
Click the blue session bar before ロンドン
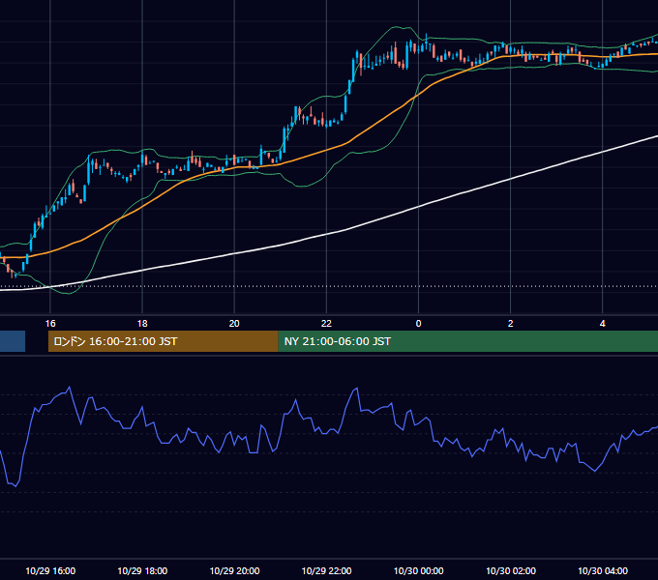[x=13, y=341]
